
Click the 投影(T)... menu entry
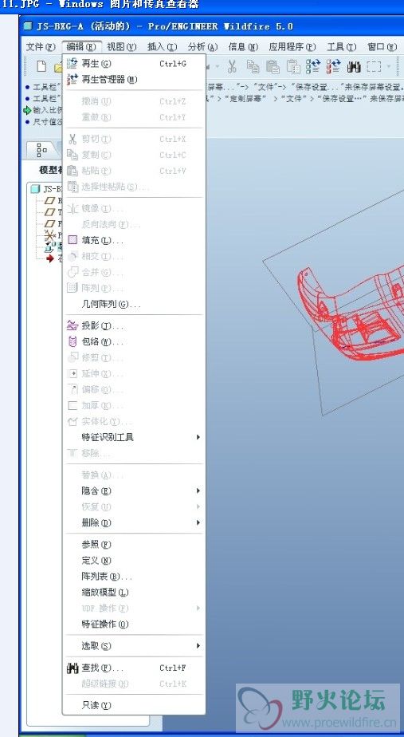point(135,325)
